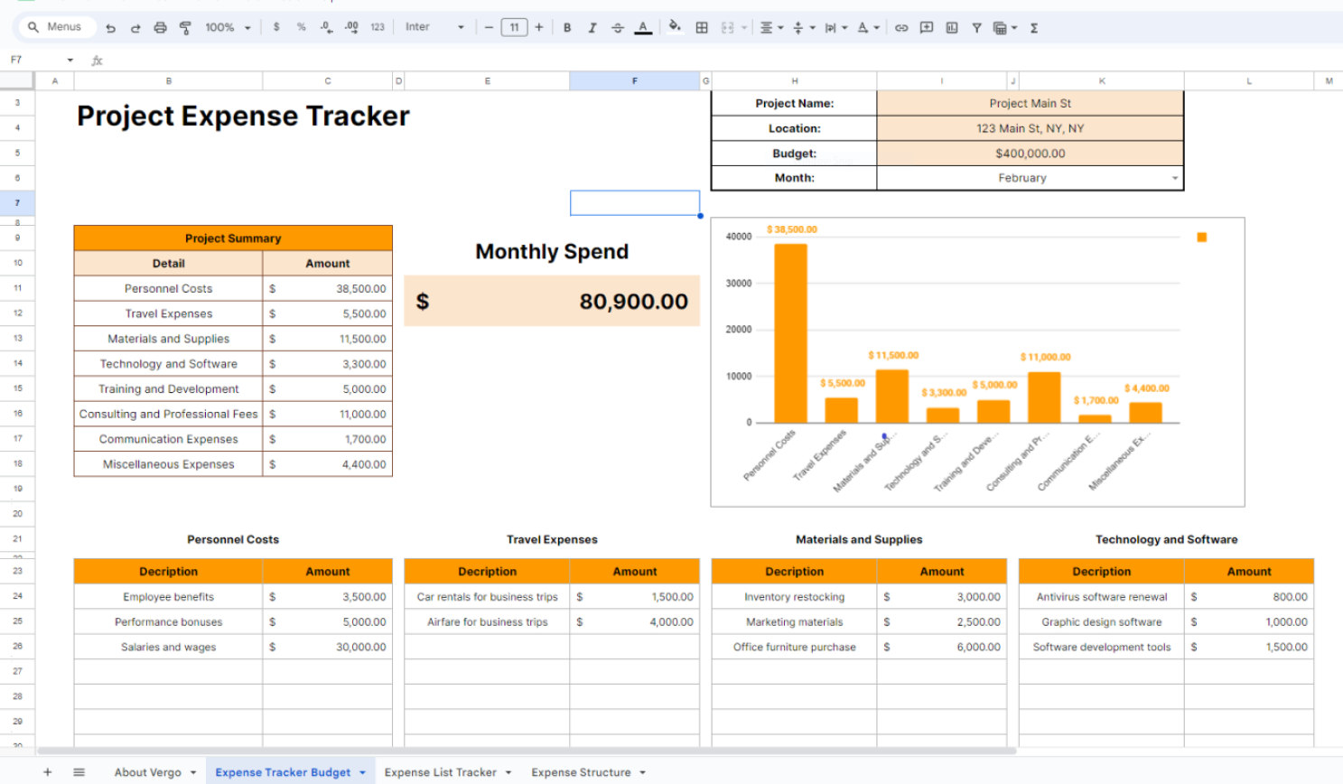Image resolution: width=1343 pixels, height=784 pixels.
Task: Print the spreadsheet
Action: (159, 27)
